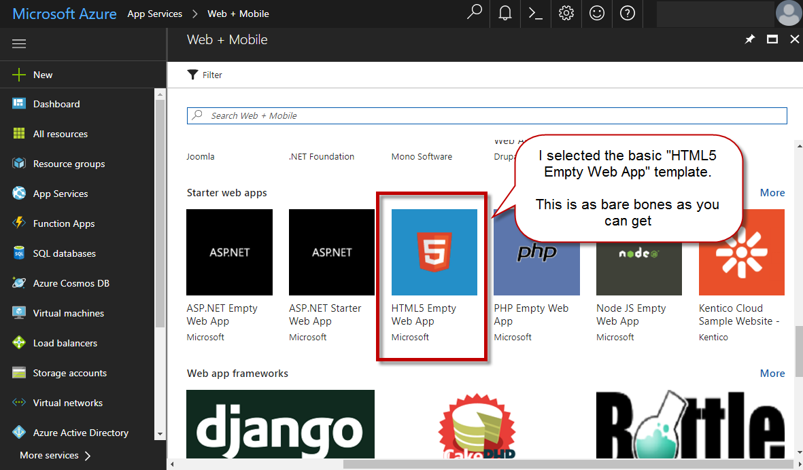Select ASP.NET Empty Web App tile
This screenshot has width=803, height=470.
[229, 275]
